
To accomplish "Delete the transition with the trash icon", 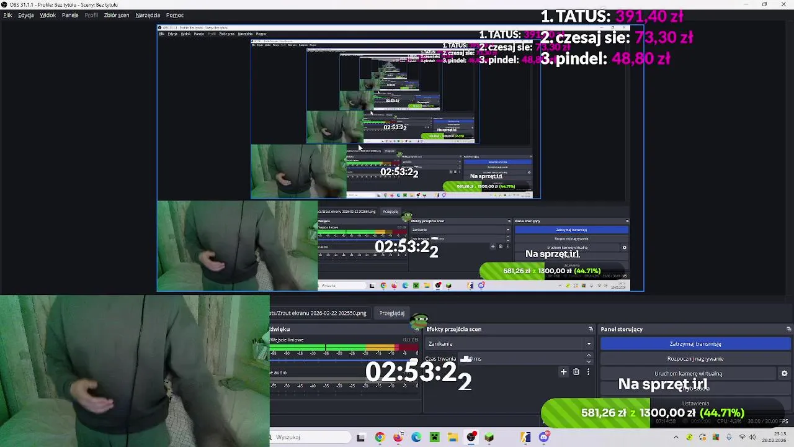I will tap(576, 372).
